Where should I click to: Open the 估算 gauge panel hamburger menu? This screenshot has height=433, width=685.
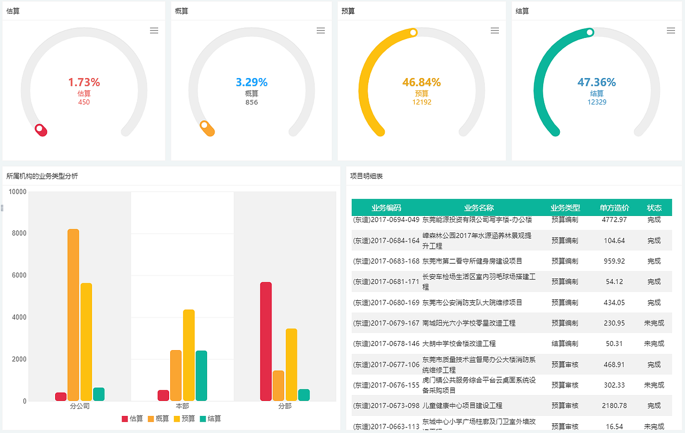[154, 30]
